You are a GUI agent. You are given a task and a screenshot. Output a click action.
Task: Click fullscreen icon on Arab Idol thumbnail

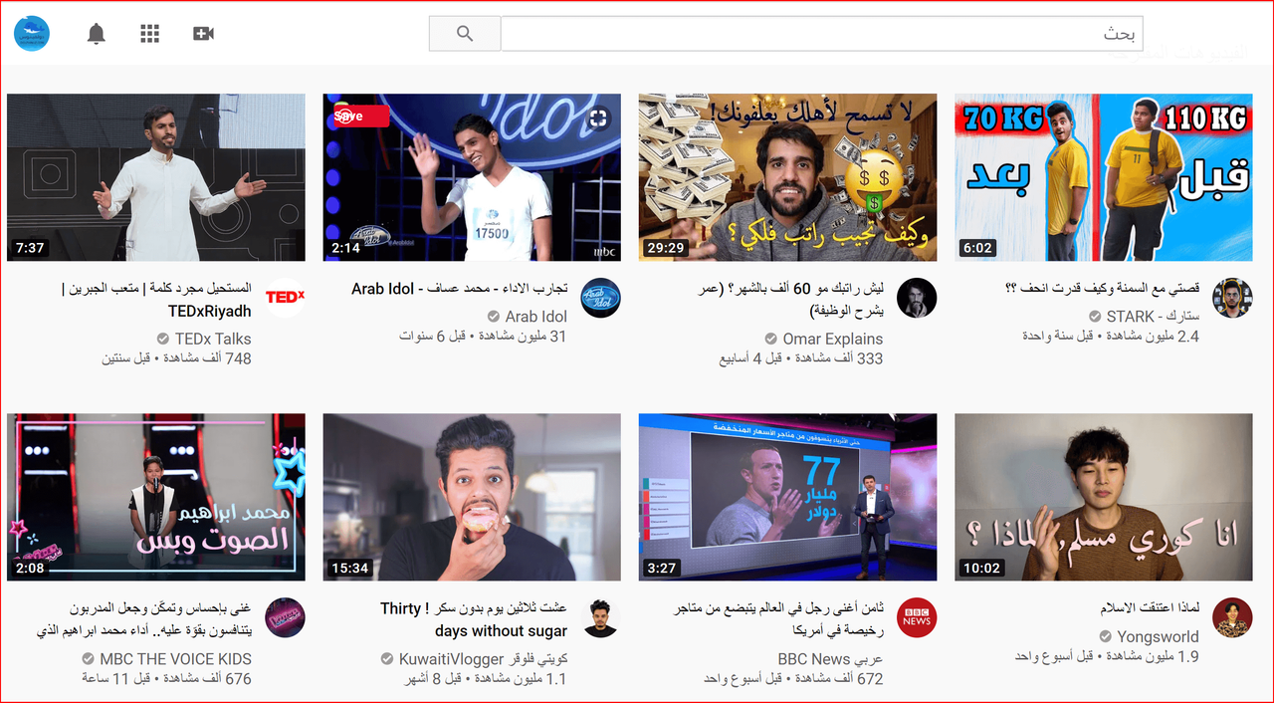click(597, 118)
